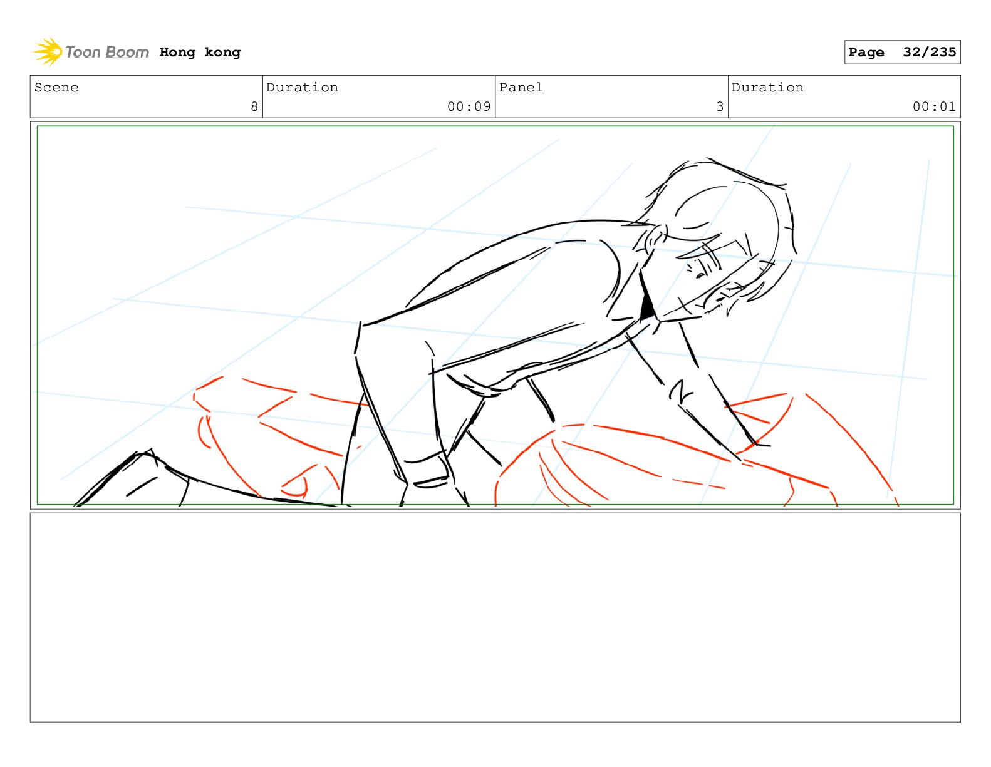Click the 'Hong kong' project title
Viewport: 991px width, 767px height.
tap(200, 53)
